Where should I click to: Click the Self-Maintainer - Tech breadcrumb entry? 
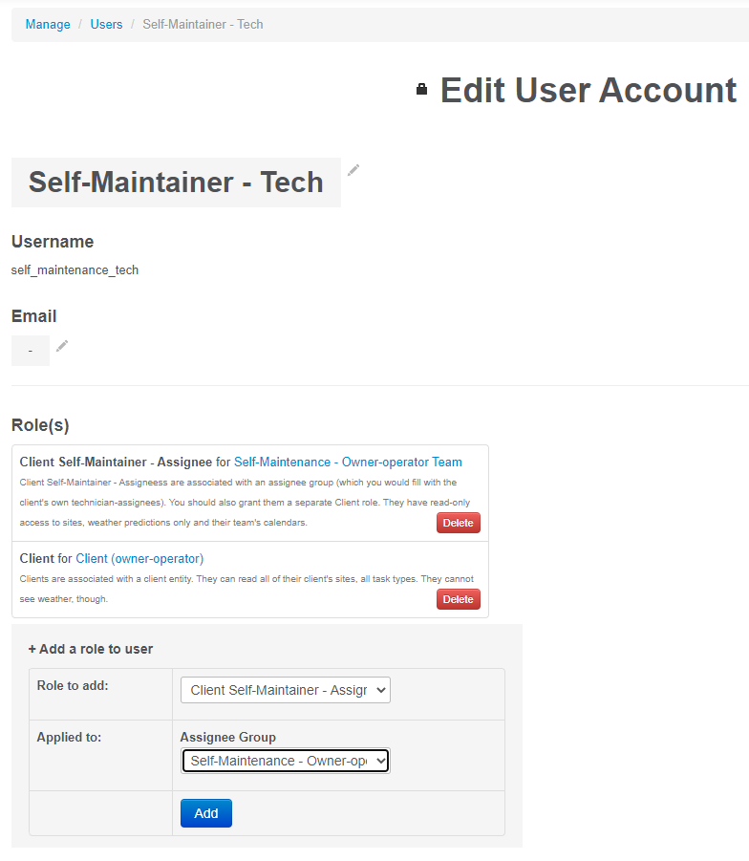pyautogui.click(x=203, y=24)
